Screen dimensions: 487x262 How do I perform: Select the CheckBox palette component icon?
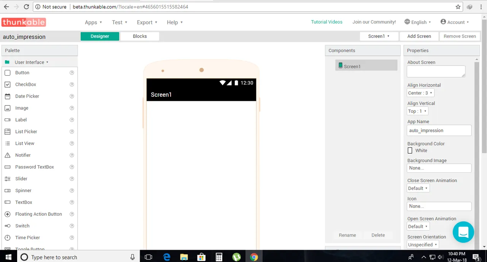[7, 85]
